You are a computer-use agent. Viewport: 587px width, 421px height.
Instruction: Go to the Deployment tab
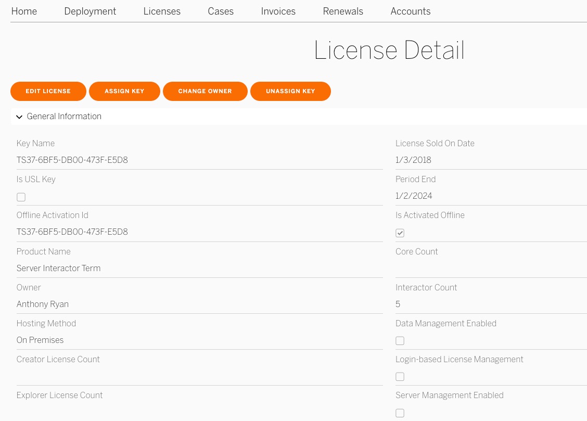click(x=90, y=11)
